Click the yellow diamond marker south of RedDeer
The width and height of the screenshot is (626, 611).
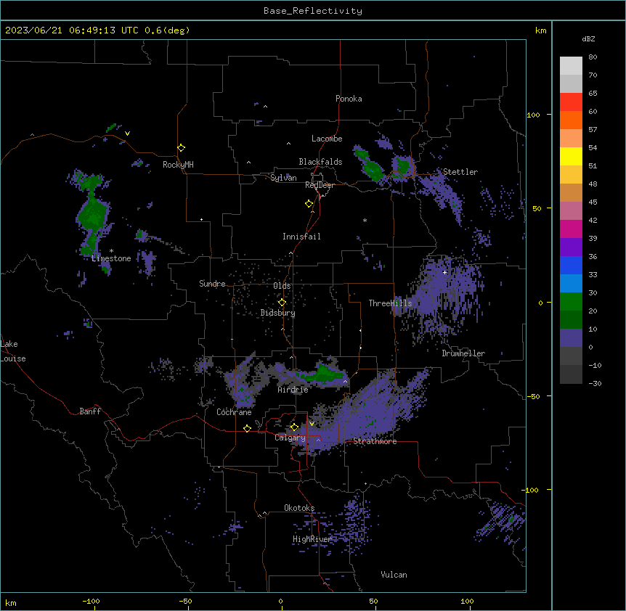(x=309, y=204)
